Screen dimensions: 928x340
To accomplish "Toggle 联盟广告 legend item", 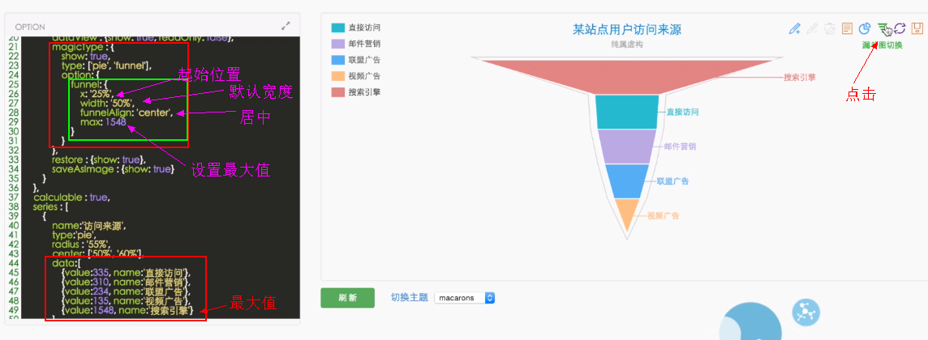I will (355, 60).
